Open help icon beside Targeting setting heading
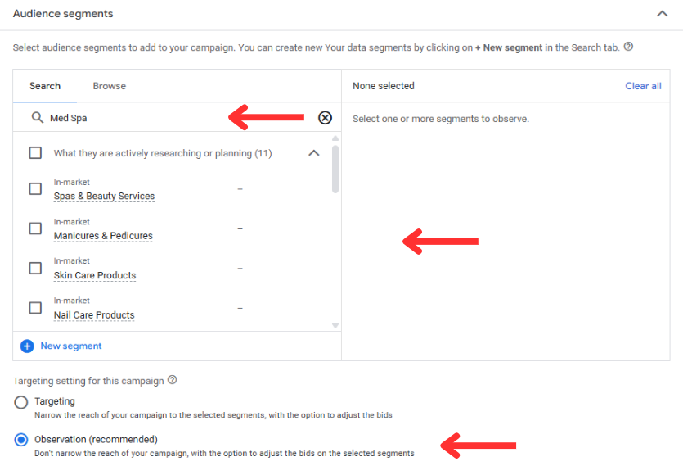This screenshot has width=683, height=475. pos(173,380)
